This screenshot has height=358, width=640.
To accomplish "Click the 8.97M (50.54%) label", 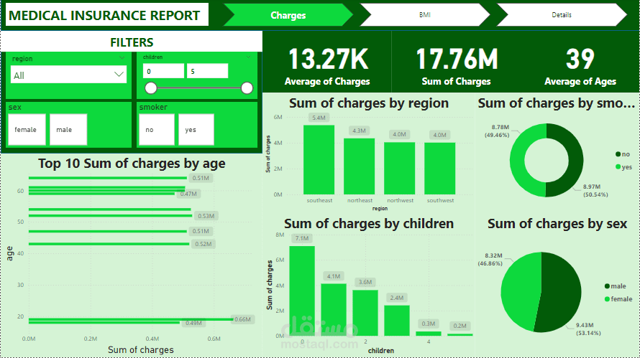I will pyautogui.click(x=595, y=191).
